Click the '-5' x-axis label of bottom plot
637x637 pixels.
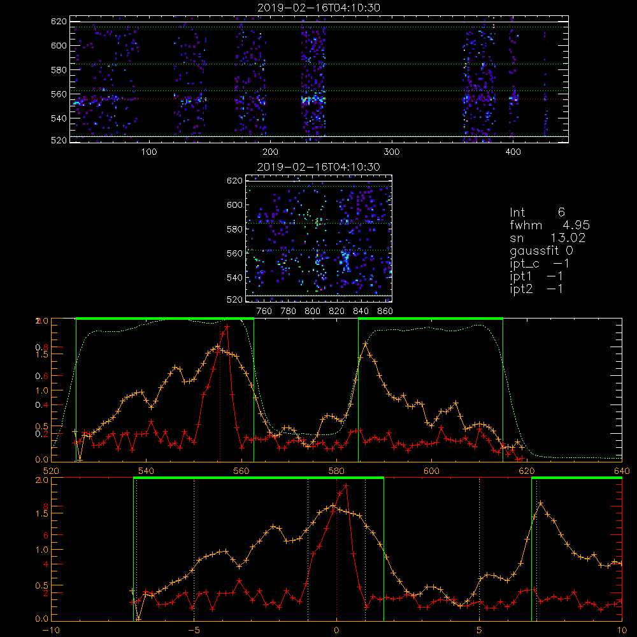[194, 630]
